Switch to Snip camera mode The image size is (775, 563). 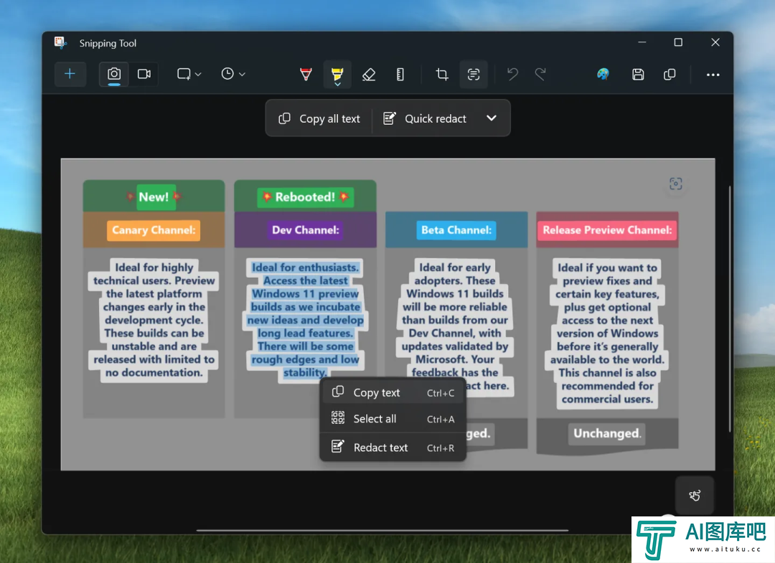coord(114,74)
